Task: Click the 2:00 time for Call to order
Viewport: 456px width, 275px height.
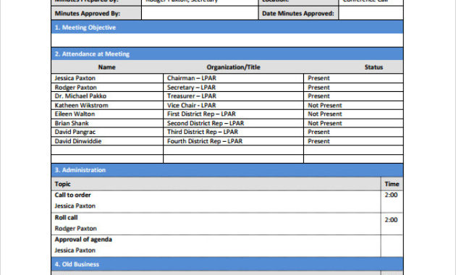Action: 391,195
